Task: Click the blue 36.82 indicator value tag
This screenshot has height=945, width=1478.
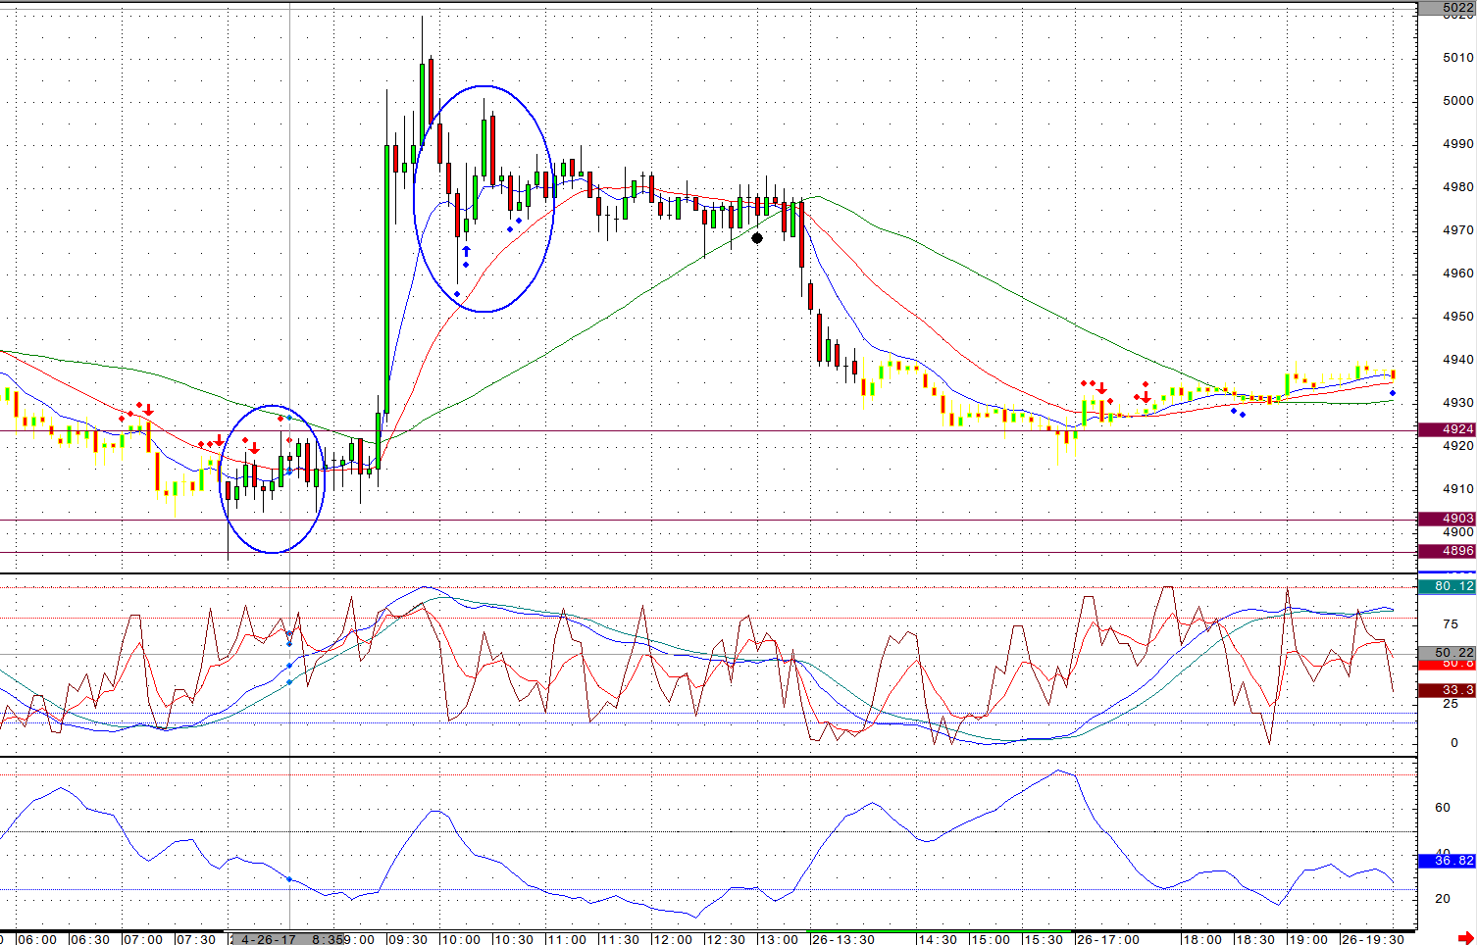Action: click(x=1447, y=861)
